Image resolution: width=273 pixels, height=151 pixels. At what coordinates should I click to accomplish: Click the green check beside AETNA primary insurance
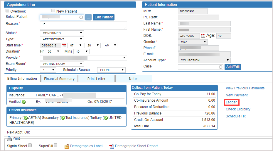pyautogui.click(x=26, y=118)
